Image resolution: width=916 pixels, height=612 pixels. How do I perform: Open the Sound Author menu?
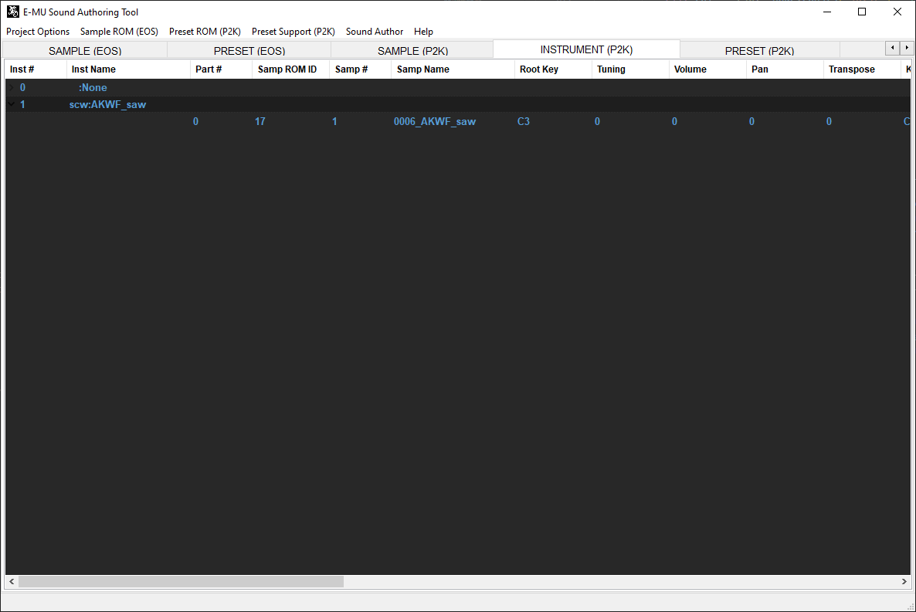[x=375, y=32]
